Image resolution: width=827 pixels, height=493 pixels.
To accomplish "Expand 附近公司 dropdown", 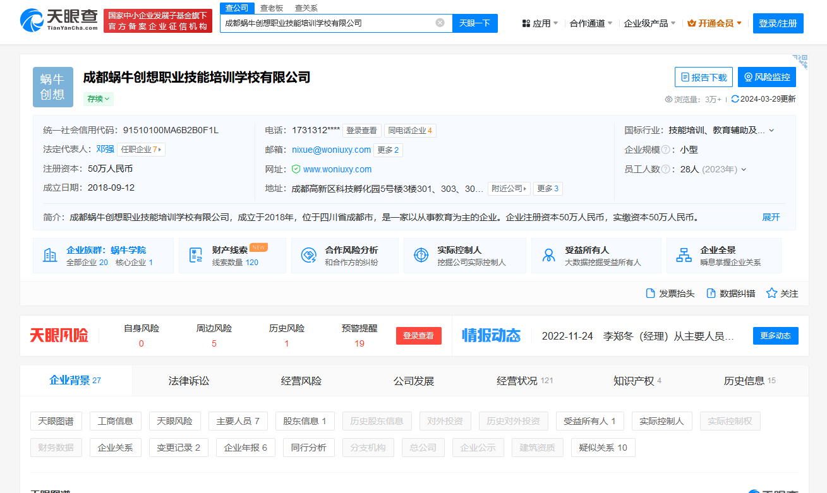I will (509, 189).
